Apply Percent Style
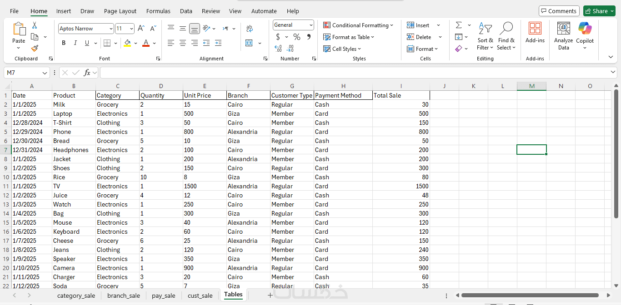The image size is (621, 305). coord(297,37)
